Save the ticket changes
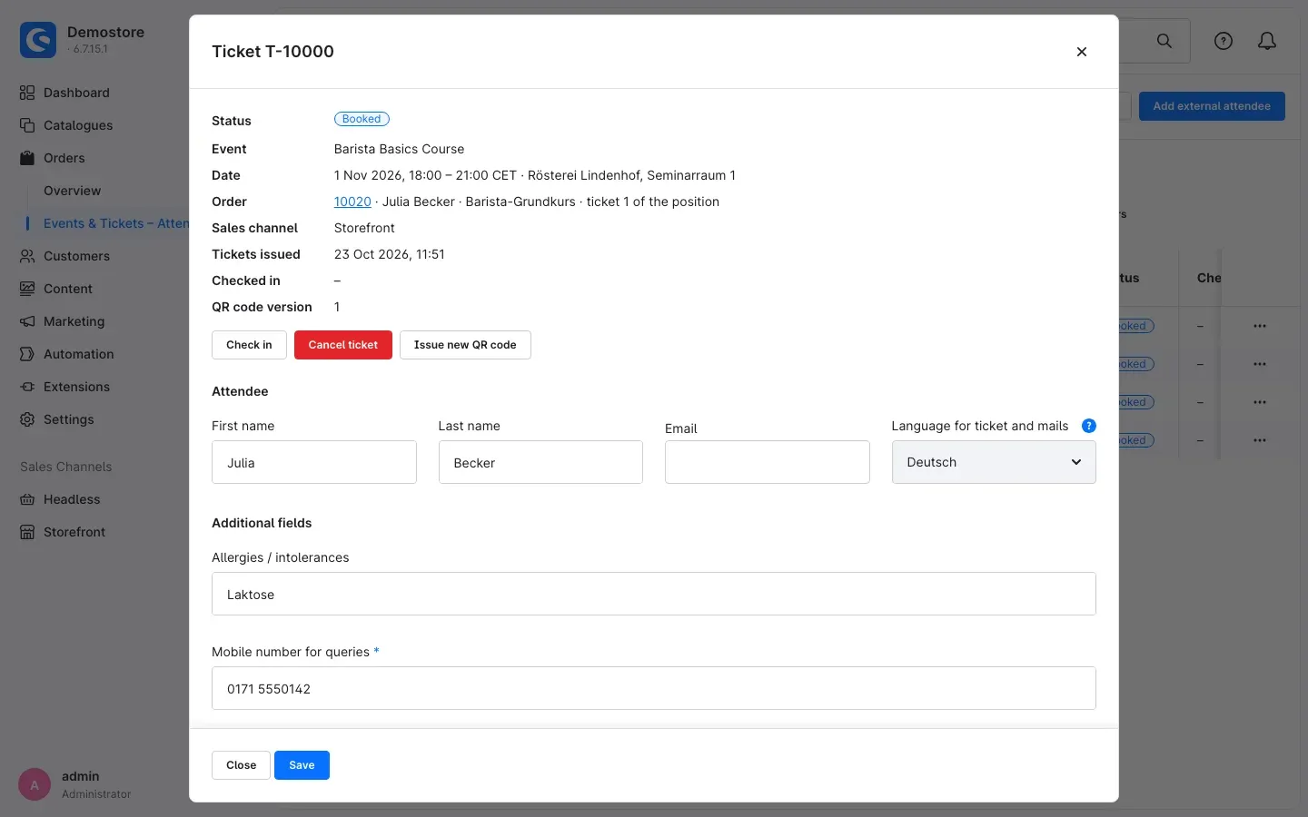 (x=302, y=765)
